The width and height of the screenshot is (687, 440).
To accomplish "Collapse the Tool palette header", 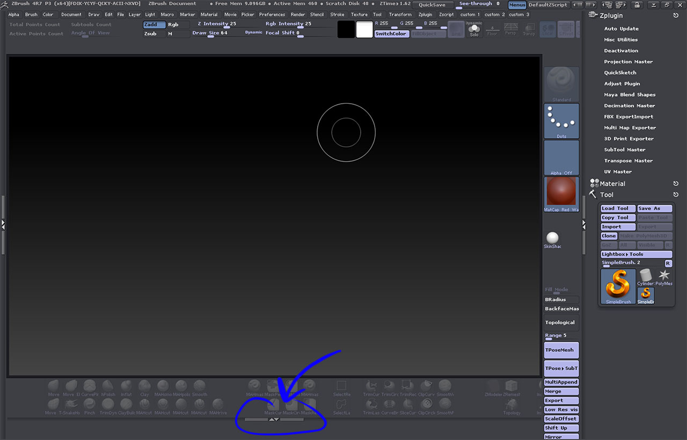I will [606, 195].
